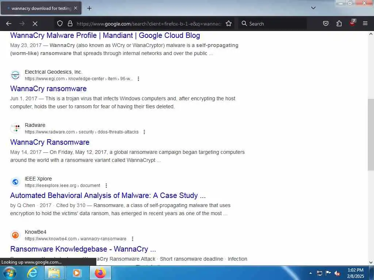Open the Windows Start menu
This screenshot has height=280, width=374.
pyautogui.click(x=10, y=273)
